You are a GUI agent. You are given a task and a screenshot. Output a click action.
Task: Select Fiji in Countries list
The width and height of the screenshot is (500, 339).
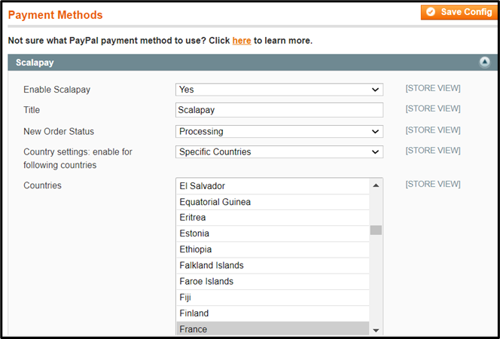(x=273, y=298)
